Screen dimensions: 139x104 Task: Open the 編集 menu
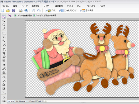15,6
